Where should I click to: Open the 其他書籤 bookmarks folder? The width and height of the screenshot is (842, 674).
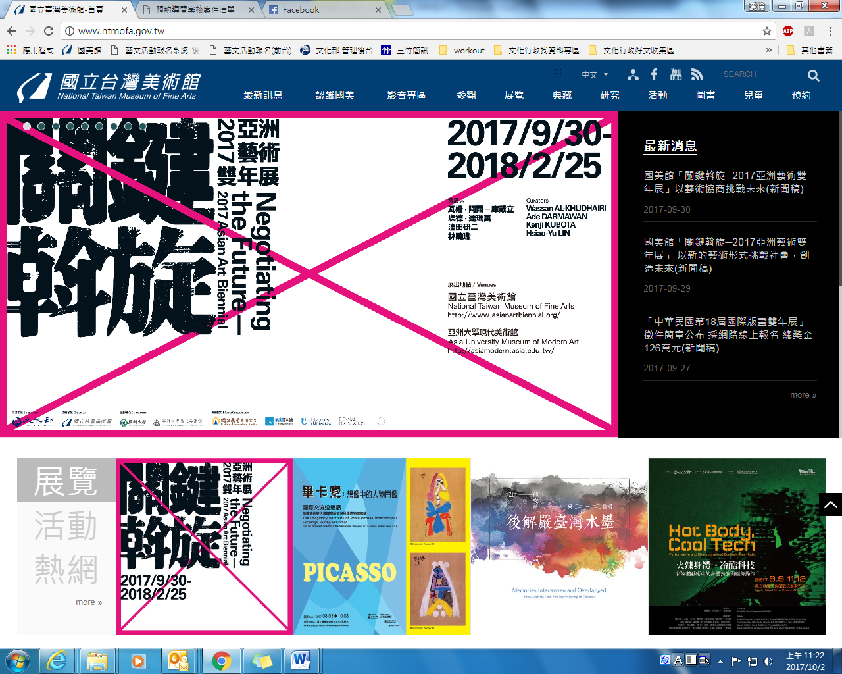coord(810,50)
